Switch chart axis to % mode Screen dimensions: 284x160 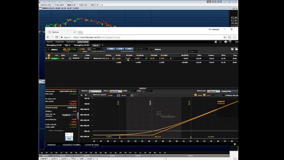click(86, 95)
